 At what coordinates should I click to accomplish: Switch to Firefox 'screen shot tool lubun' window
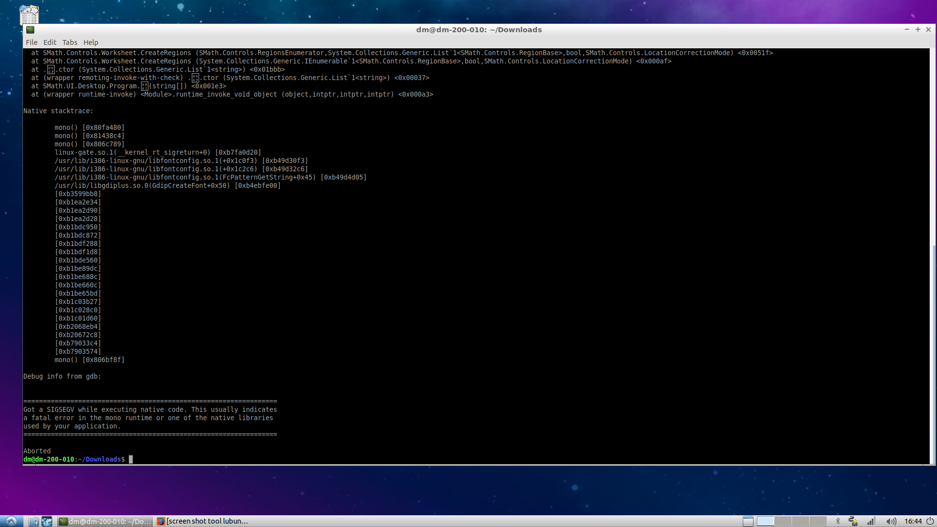tap(203, 521)
